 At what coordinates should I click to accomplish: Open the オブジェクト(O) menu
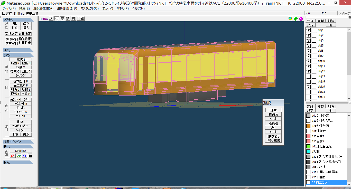click(x=89, y=8)
